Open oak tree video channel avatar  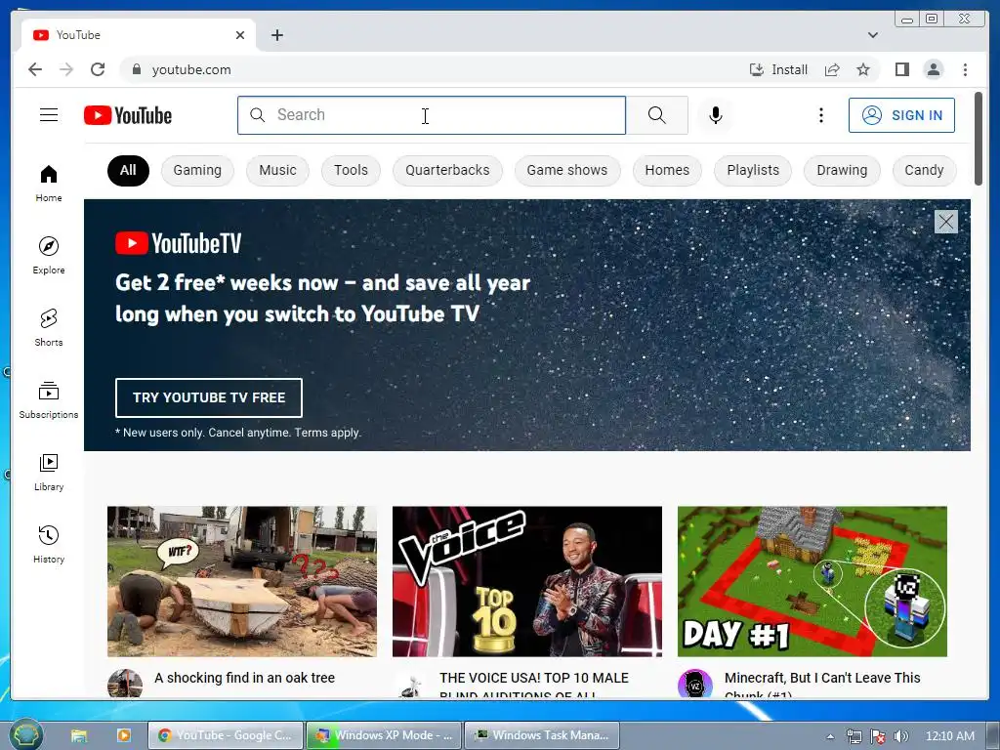pos(125,684)
